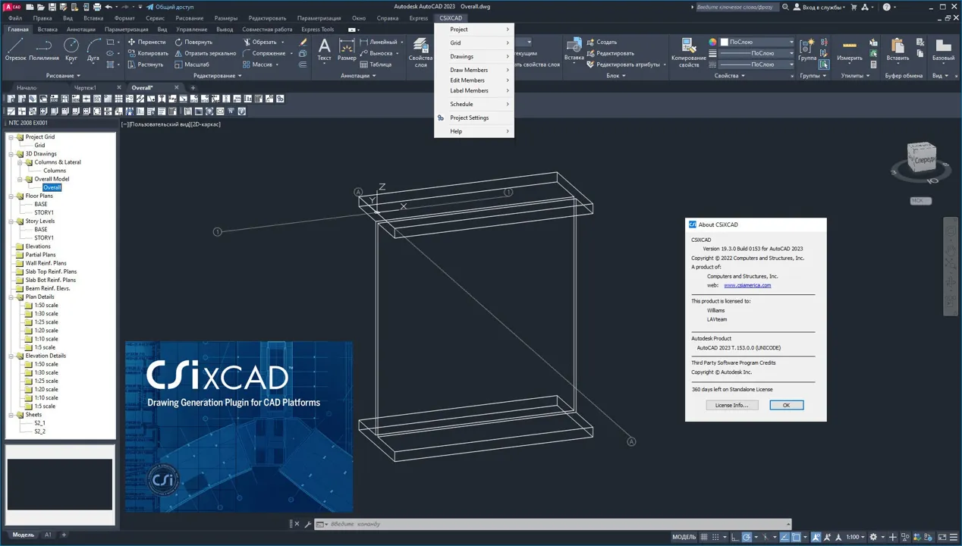Image resolution: width=962 pixels, height=546 pixels.
Task: Collapse the Sheets tree node
Action: [x=11, y=415]
